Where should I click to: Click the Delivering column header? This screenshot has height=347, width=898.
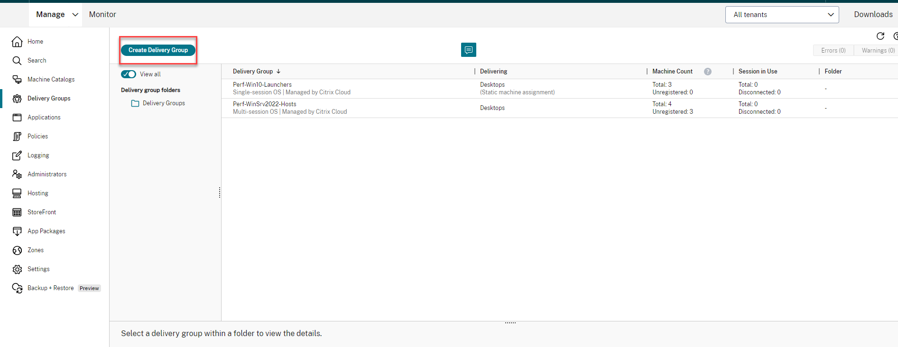(x=493, y=72)
